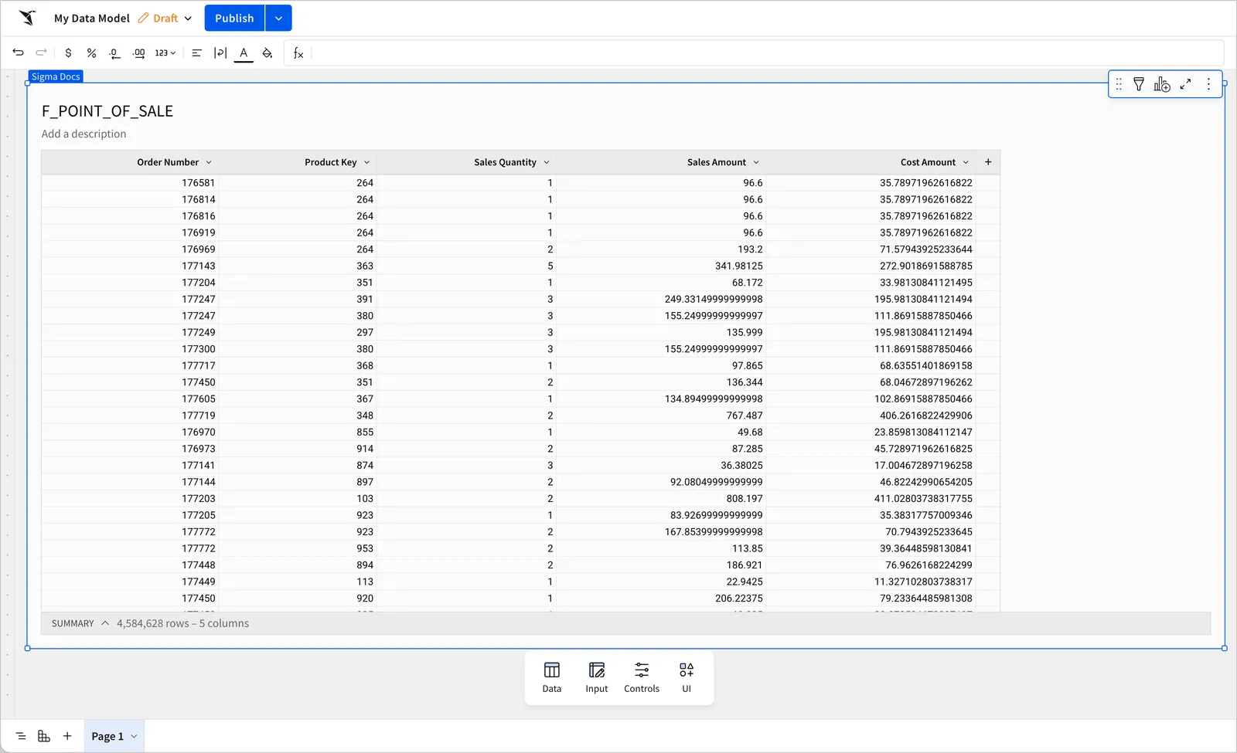Open the table's more options menu
The height and width of the screenshot is (753, 1237).
click(x=1208, y=84)
